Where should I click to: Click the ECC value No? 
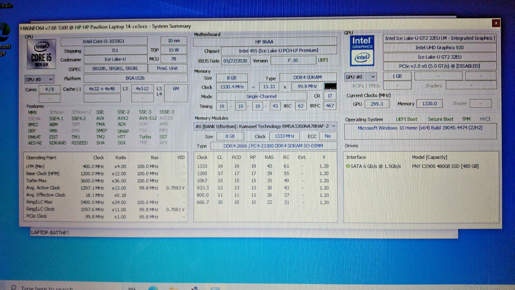tap(328, 136)
